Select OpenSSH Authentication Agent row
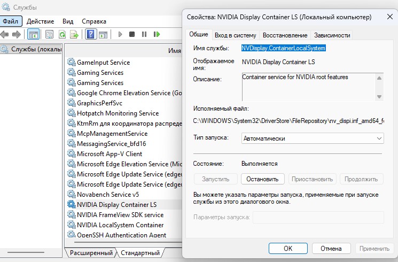 pyautogui.click(x=124, y=235)
